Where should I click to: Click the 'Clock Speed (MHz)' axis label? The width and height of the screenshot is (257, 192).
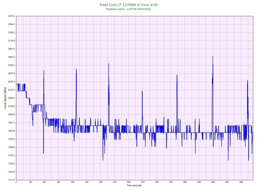pyautogui.click(x=5, y=98)
